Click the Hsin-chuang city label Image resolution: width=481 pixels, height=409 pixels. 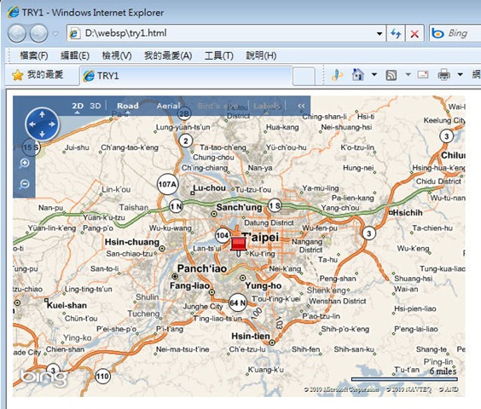coord(132,242)
